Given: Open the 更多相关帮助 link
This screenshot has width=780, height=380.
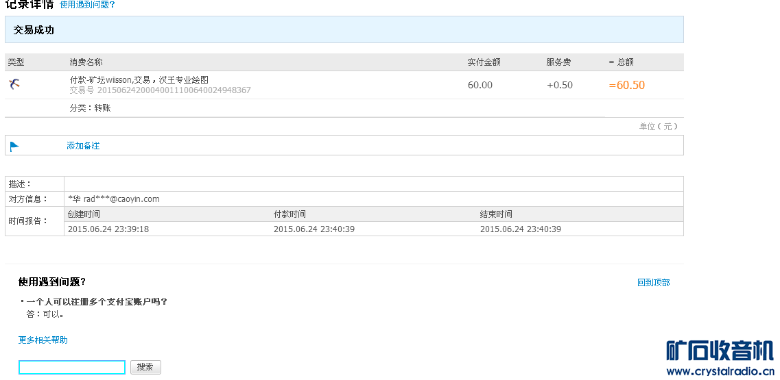Looking at the screenshot, I should [x=43, y=340].
